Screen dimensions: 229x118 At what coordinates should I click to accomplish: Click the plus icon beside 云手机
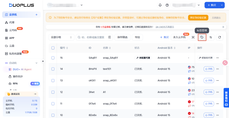(x=36, y=15)
